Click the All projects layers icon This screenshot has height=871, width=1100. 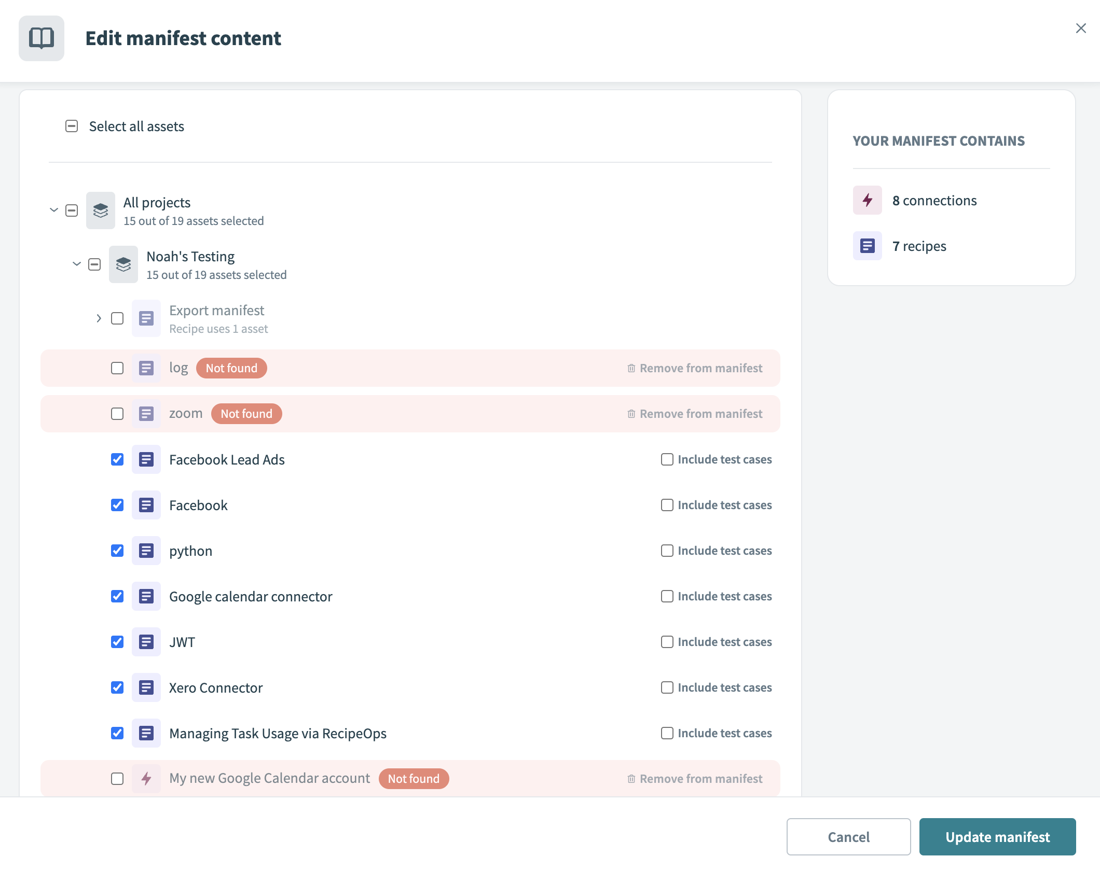pyautogui.click(x=100, y=210)
